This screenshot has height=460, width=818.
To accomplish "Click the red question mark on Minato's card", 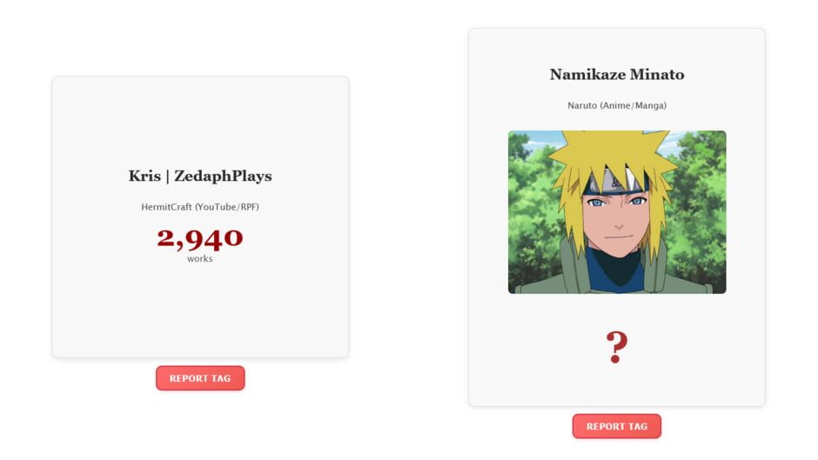I will click(616, 347).
